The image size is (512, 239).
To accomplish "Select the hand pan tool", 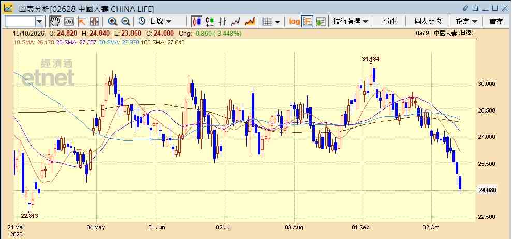I will click(x=55, y=22).
